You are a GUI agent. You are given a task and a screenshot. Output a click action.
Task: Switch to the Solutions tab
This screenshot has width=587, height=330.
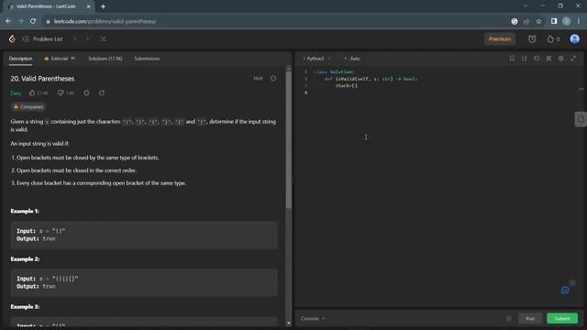coord(105,59)
